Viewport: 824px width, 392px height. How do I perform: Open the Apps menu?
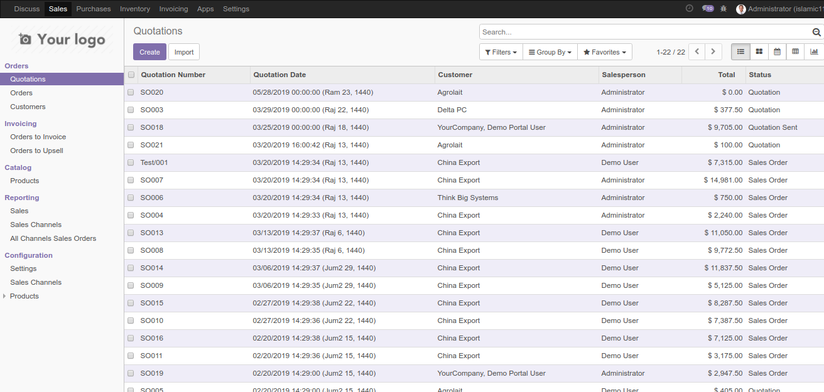(x=205, y=9)
